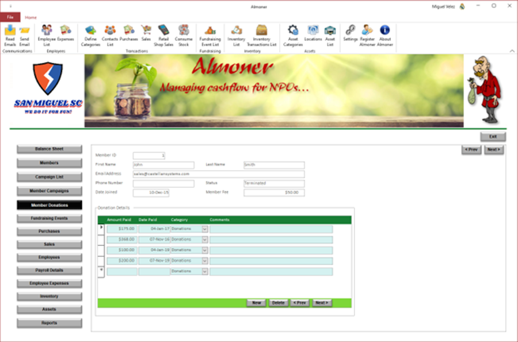Image resolution: width=518 pixels, height=342 pixels.
Task: Click Delete in the donation details bar
Action: click(x=278, y=303)
